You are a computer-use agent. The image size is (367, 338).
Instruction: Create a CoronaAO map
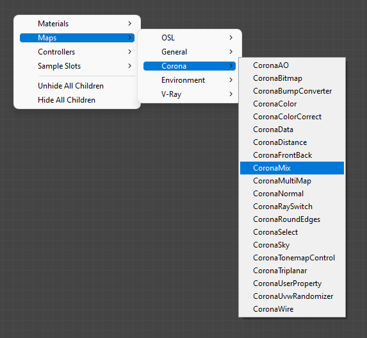[292, 65]
